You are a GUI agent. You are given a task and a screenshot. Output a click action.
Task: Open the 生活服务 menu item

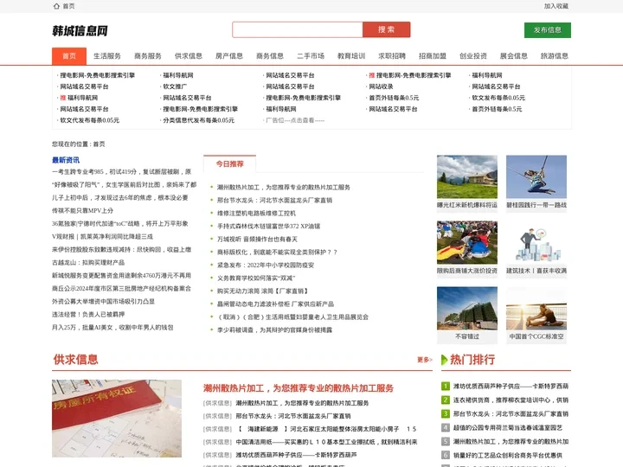107,56
